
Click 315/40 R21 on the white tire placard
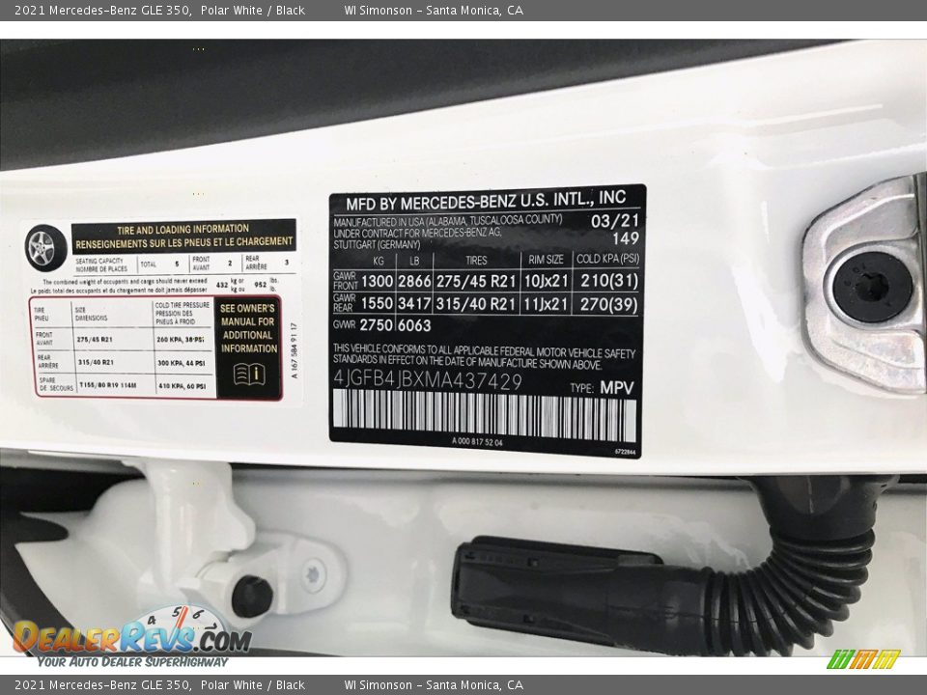point(96,362)
